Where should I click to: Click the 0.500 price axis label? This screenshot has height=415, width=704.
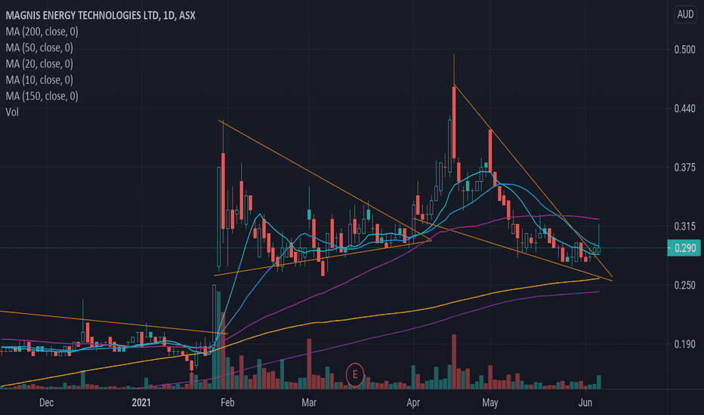click(684, 49)
